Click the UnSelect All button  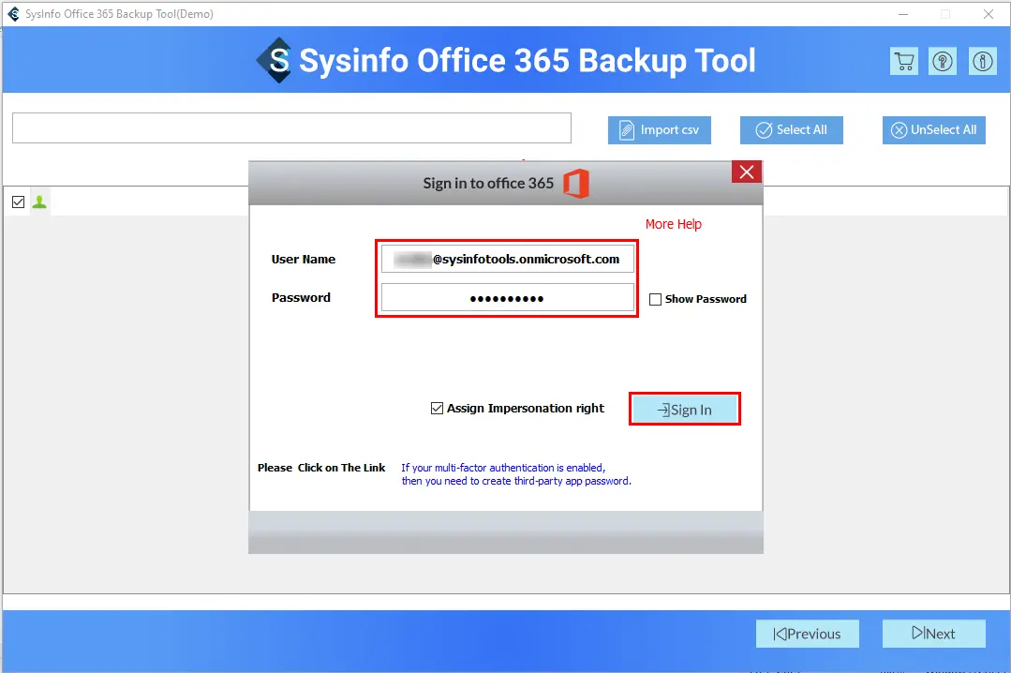tap(933, 130)
